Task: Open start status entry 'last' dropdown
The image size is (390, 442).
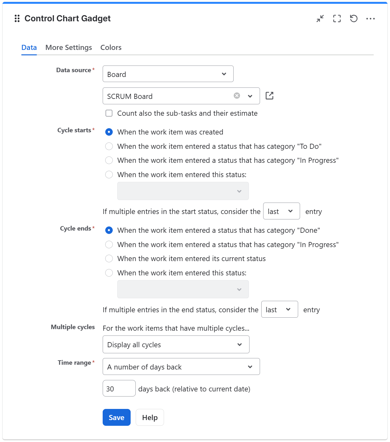Action: coord(282,211)
